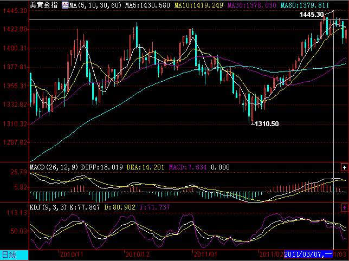Click the 113.13 KDJ axis label
The width and height of the screenshot is (349, 261).
[x=17, y=213]
